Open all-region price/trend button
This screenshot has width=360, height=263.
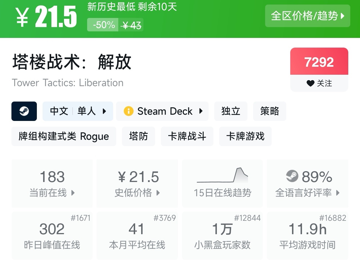(x=307, y=16)
